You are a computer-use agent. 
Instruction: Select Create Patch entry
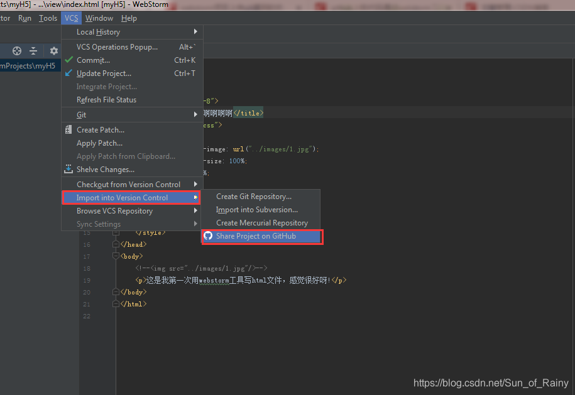coord(132,130)
